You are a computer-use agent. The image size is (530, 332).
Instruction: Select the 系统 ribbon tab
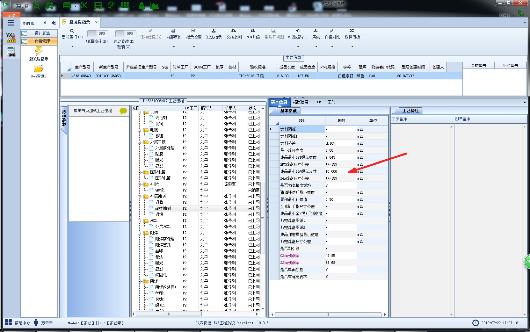click(x=11, y=15)
